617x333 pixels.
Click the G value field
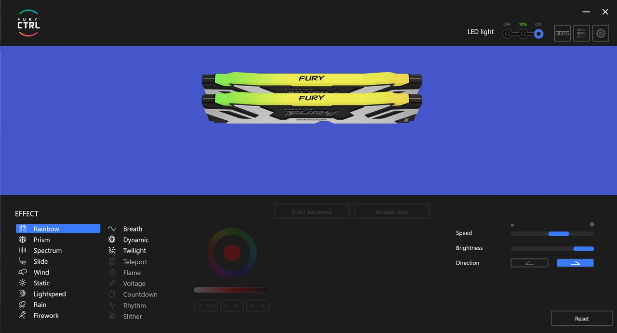232,306
